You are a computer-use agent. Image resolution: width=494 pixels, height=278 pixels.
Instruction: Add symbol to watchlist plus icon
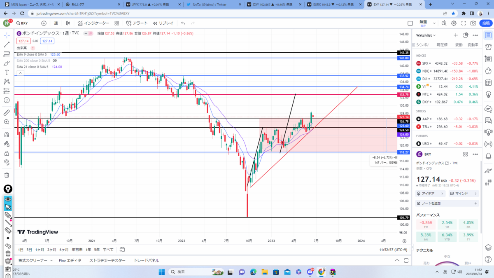point(456,35)
